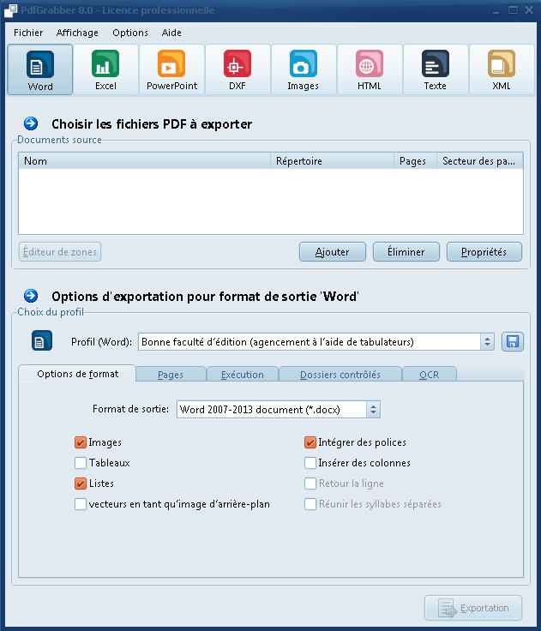Screen dimensions: 541x631
Task: Enable Insérer des colonnes checkbox
Action: click(x=310, y=463)
